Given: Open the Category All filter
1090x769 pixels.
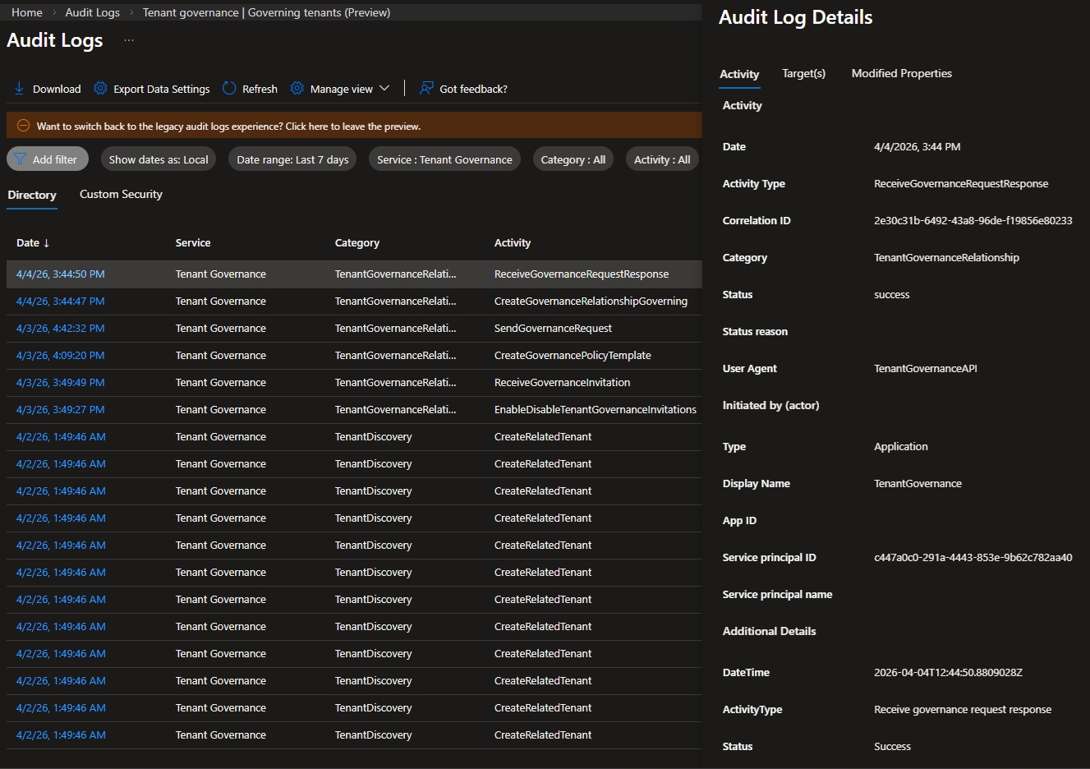Looking at the screenshot, I should coord(573,159).
